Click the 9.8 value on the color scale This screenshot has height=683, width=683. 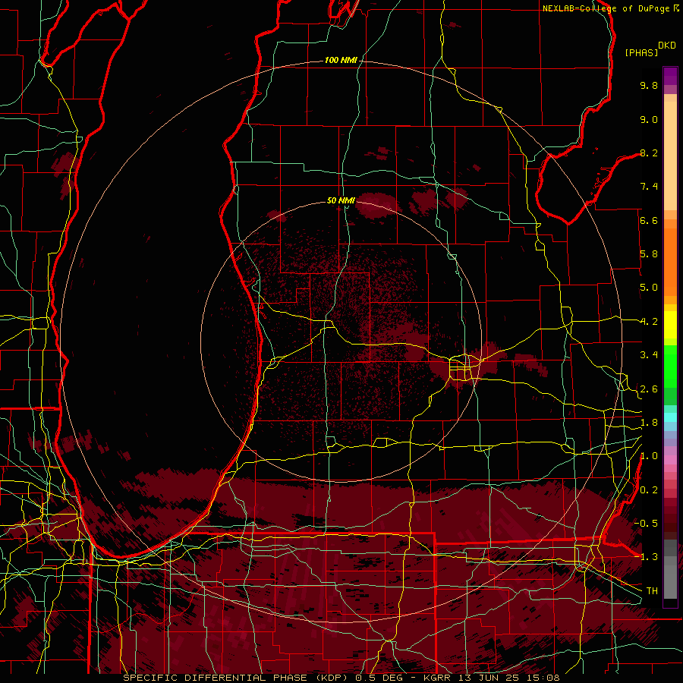click(x=649, y=85)
